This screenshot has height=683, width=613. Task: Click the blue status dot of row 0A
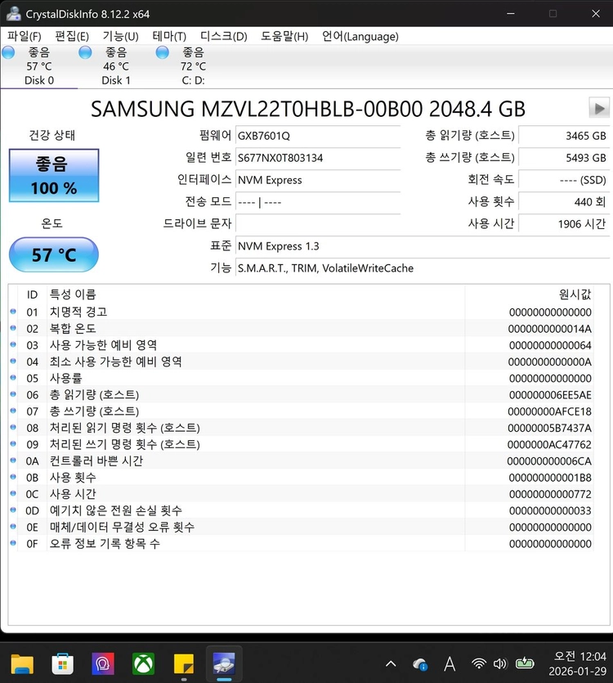pyautogui.click(x=13, y=461)
